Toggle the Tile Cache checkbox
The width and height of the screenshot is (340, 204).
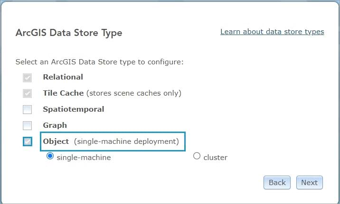coord(28,94)
